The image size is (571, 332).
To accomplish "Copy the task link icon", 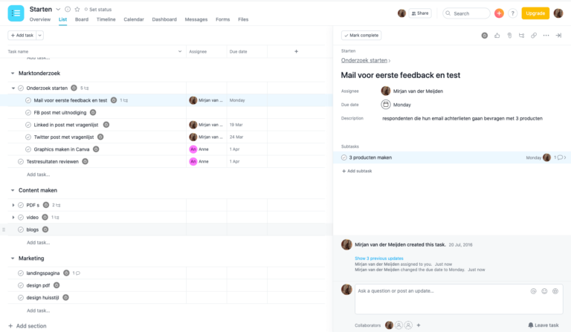I will click(x=534, y=36).
